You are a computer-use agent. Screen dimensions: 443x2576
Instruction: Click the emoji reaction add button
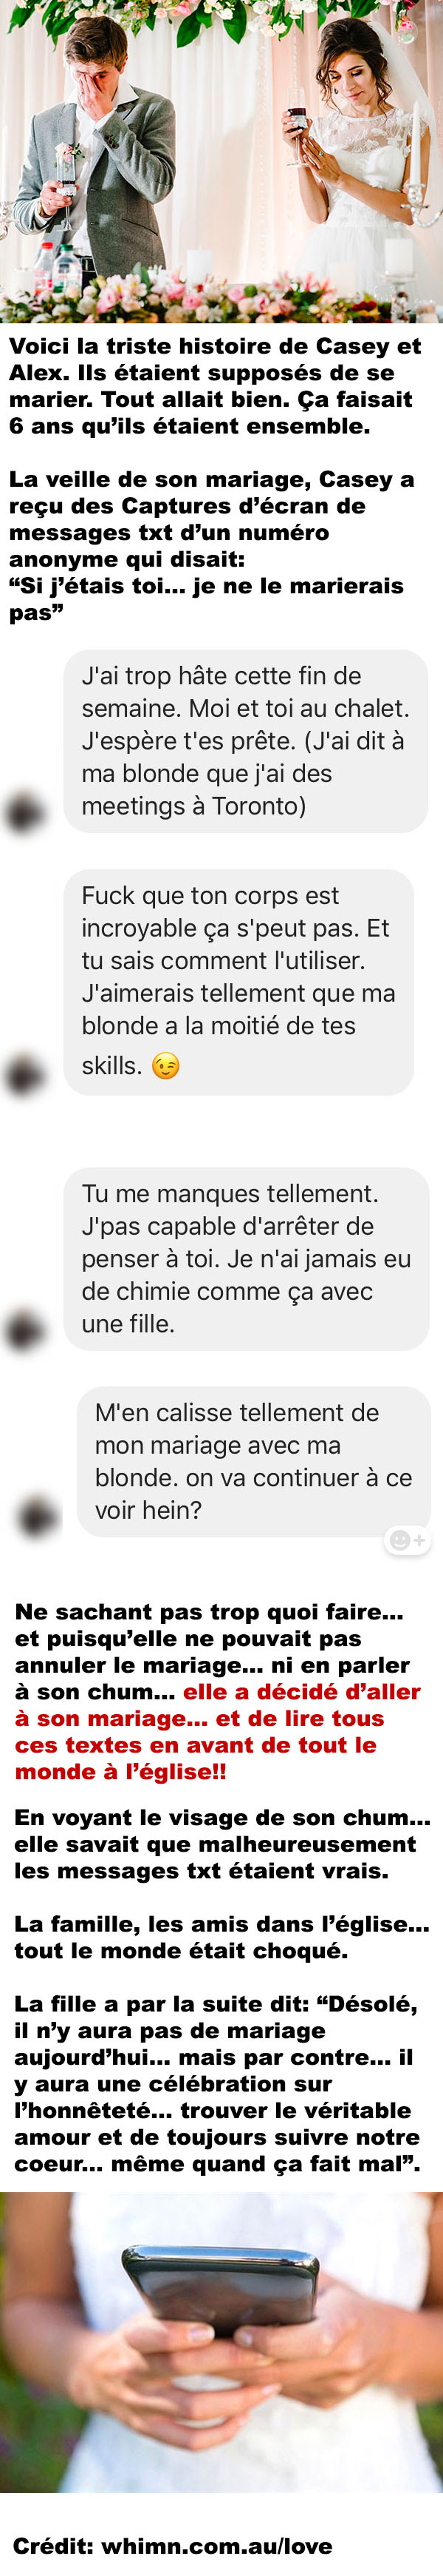pyautogui.click(x=407, y=1540)
